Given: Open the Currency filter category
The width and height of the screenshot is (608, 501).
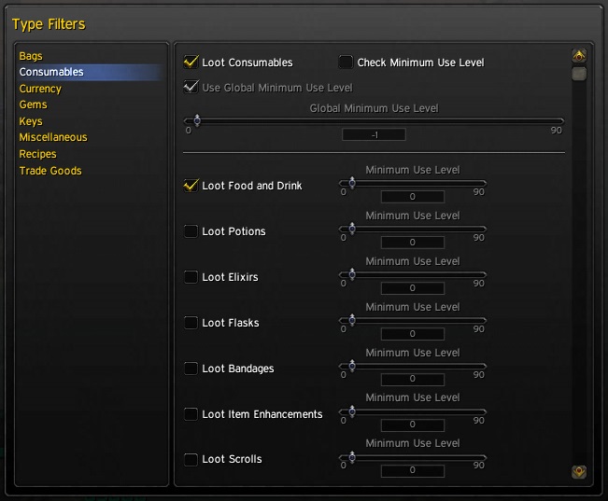Looking at the screenshot, I should coord(40,89).
